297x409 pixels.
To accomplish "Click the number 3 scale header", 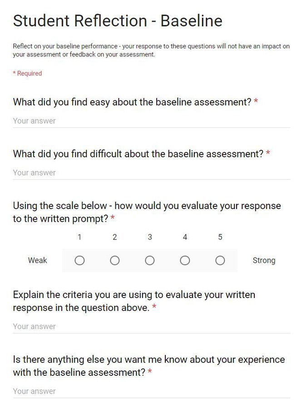I will (150, 237).
